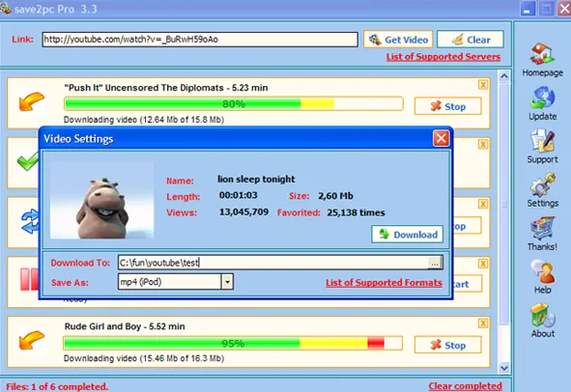
Task: Open the Homepage sidebar icon
Action: click(x=542, y=53)
